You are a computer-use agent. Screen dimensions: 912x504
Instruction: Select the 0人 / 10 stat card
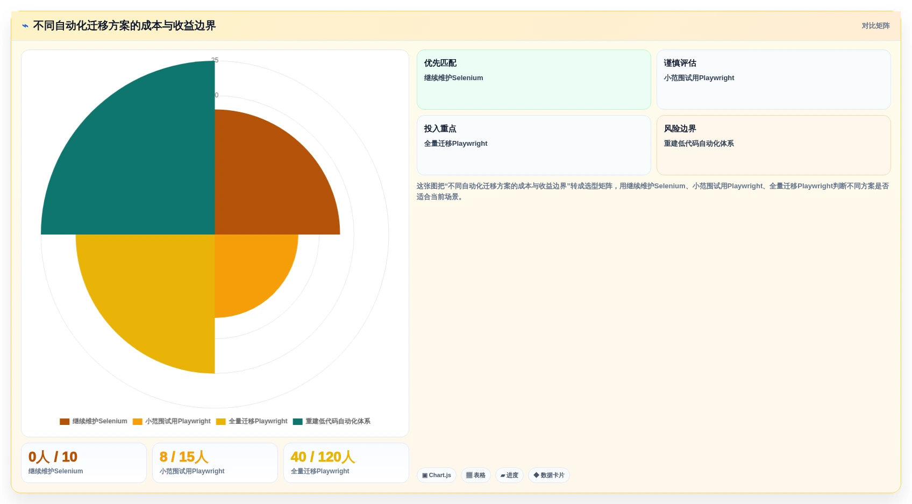tap(84, 463)
